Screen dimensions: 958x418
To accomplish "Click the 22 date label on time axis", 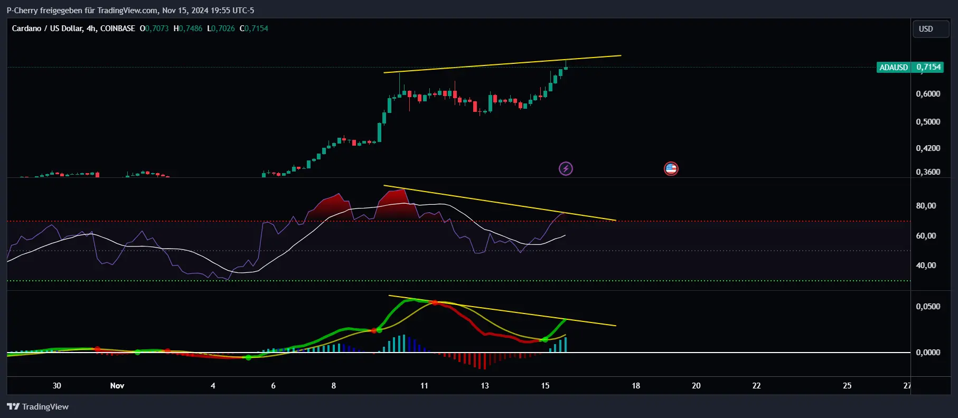I will click(756, 386).
